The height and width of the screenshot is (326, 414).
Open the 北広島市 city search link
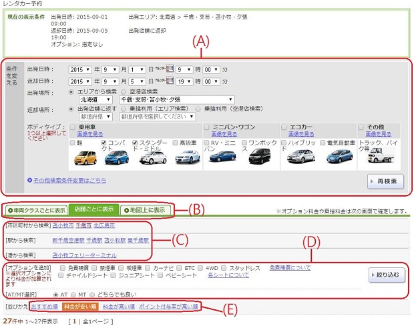click(x=104, y=225)
